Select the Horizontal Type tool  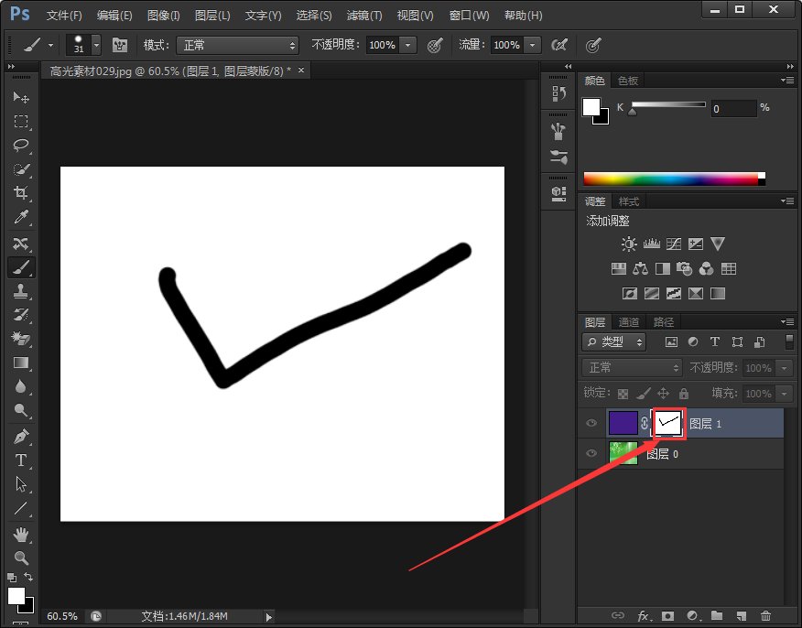pyautogui.click(x=20, y=460)
